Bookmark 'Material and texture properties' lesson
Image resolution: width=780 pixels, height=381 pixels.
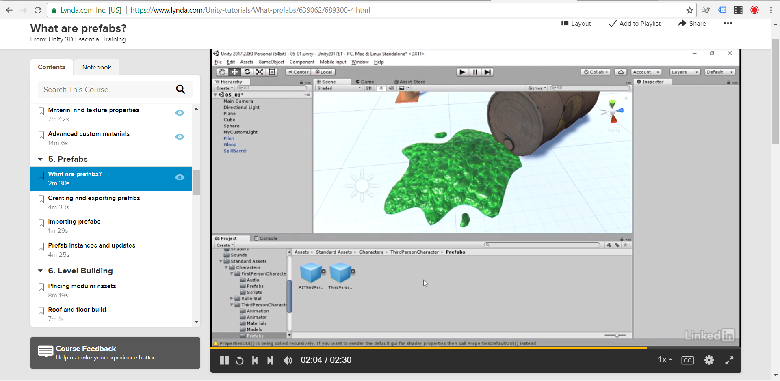(41, 111)
